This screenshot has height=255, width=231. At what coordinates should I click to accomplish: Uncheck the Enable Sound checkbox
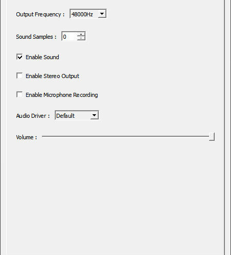pos(19,57)
